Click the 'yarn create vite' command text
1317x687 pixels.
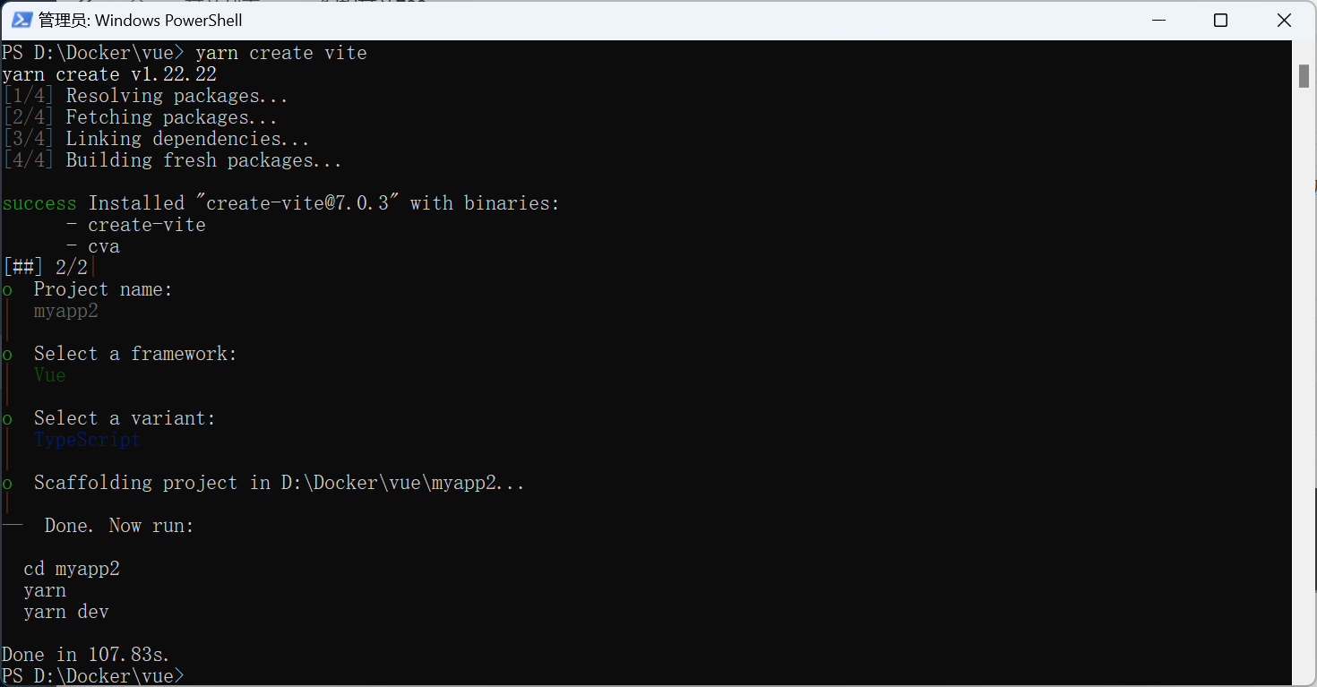[x=281, y=53]
